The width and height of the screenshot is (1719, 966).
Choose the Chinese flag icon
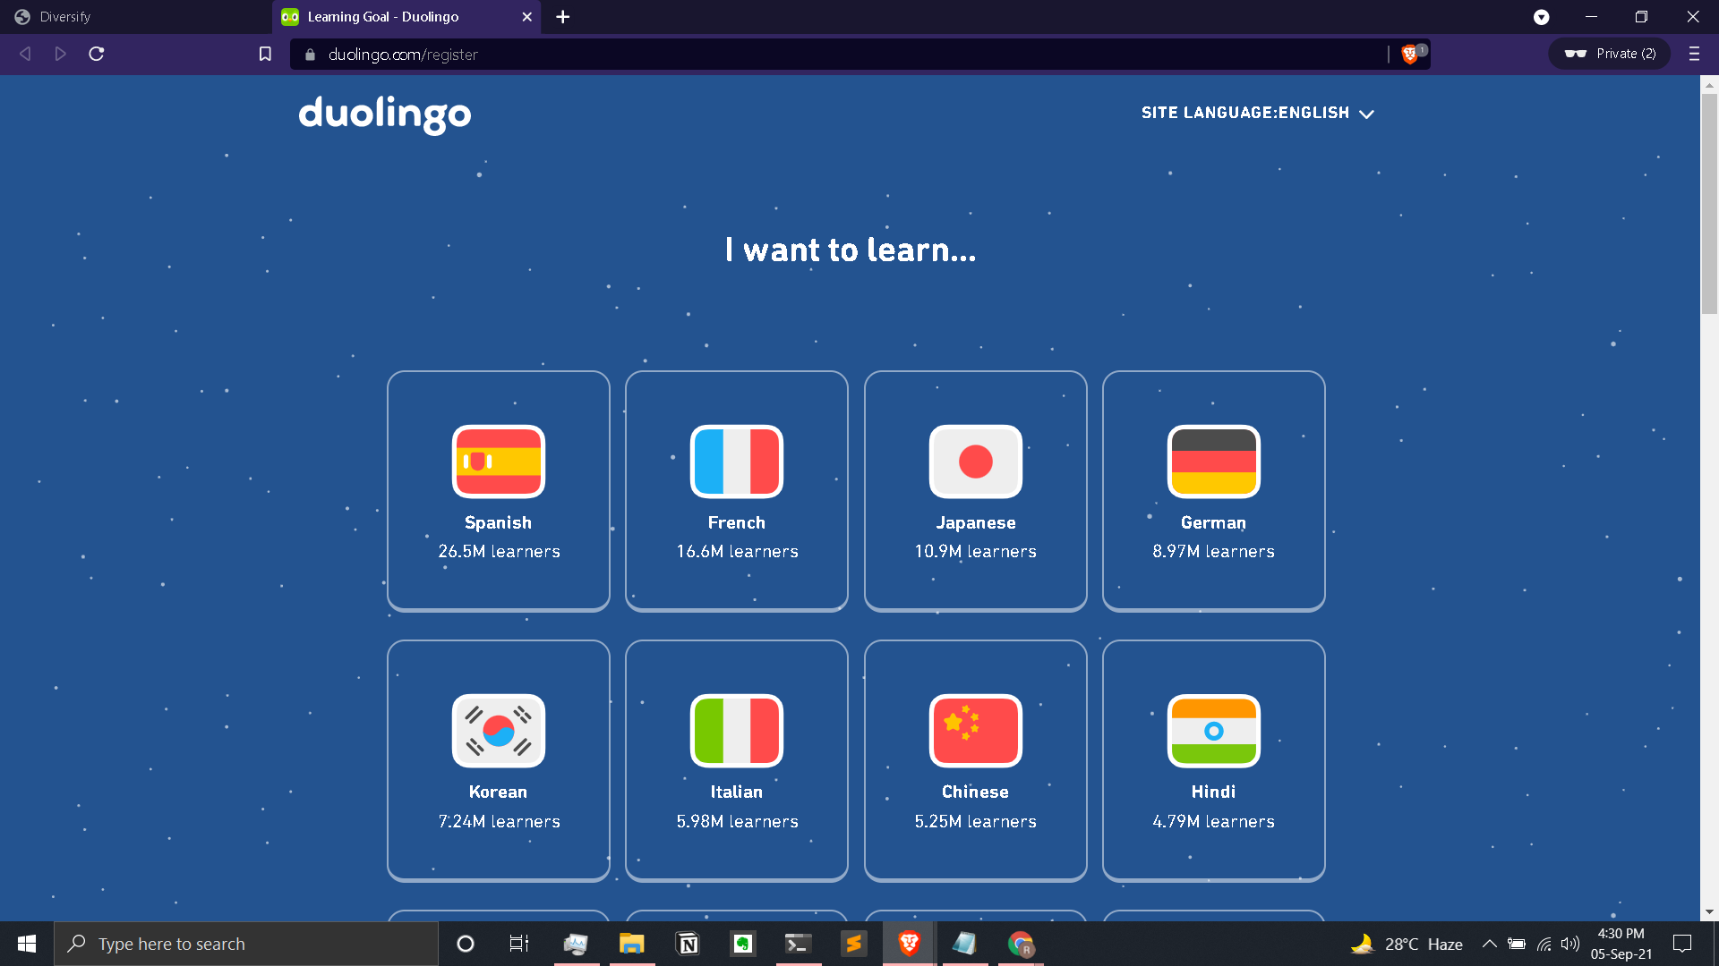(975, 731)
